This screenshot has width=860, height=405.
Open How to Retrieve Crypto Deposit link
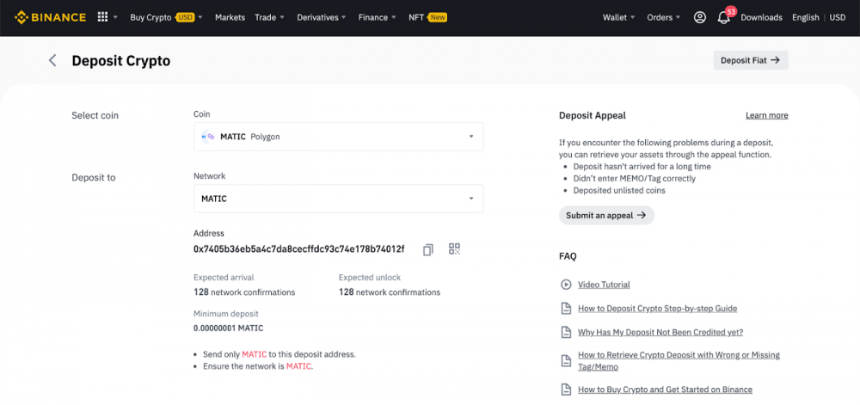coord(679,360)
